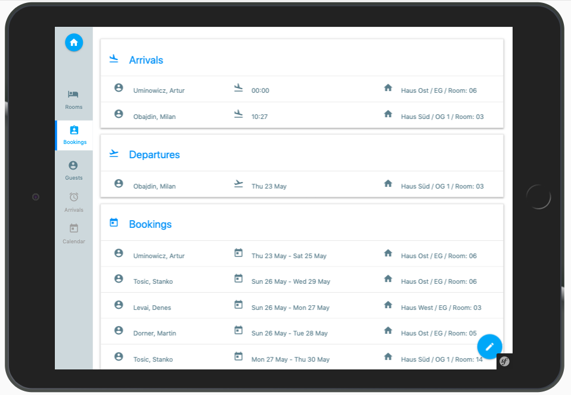Click the calendar icon on Dorner, Martin's booking row
571x395 pixels.
239,331
